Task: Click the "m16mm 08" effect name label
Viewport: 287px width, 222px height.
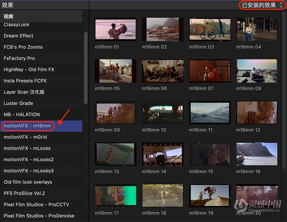Action: [x=248, y=88]
